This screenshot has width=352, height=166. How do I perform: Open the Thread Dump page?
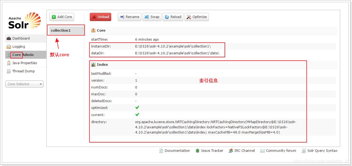[26, 71]
